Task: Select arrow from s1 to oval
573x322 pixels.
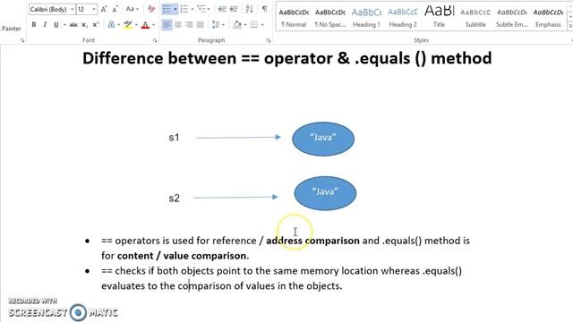Action: (x=239, y=137)
